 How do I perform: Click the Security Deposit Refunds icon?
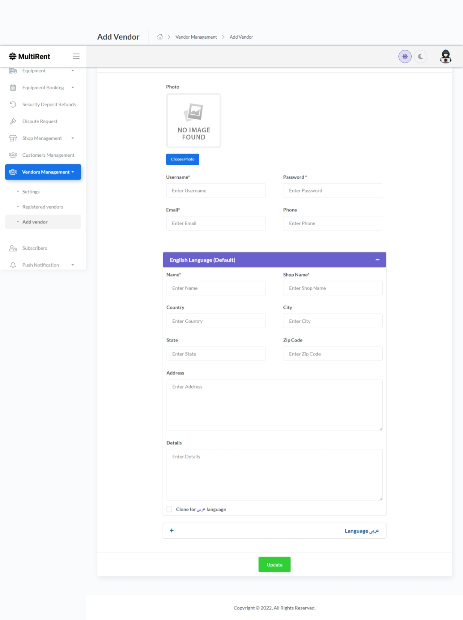pos(13,105)
